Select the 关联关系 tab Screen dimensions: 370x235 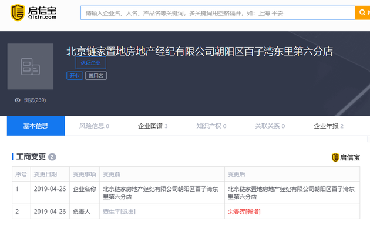pyautogui.click(x=270, y=126)
